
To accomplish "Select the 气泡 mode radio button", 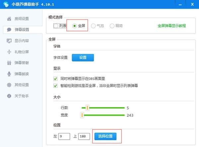I will coord(93,26).
